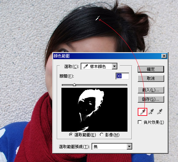The width and height of the screenshot is (178, 162).
Task: Click the 確定 button
Action: [151, 69]
